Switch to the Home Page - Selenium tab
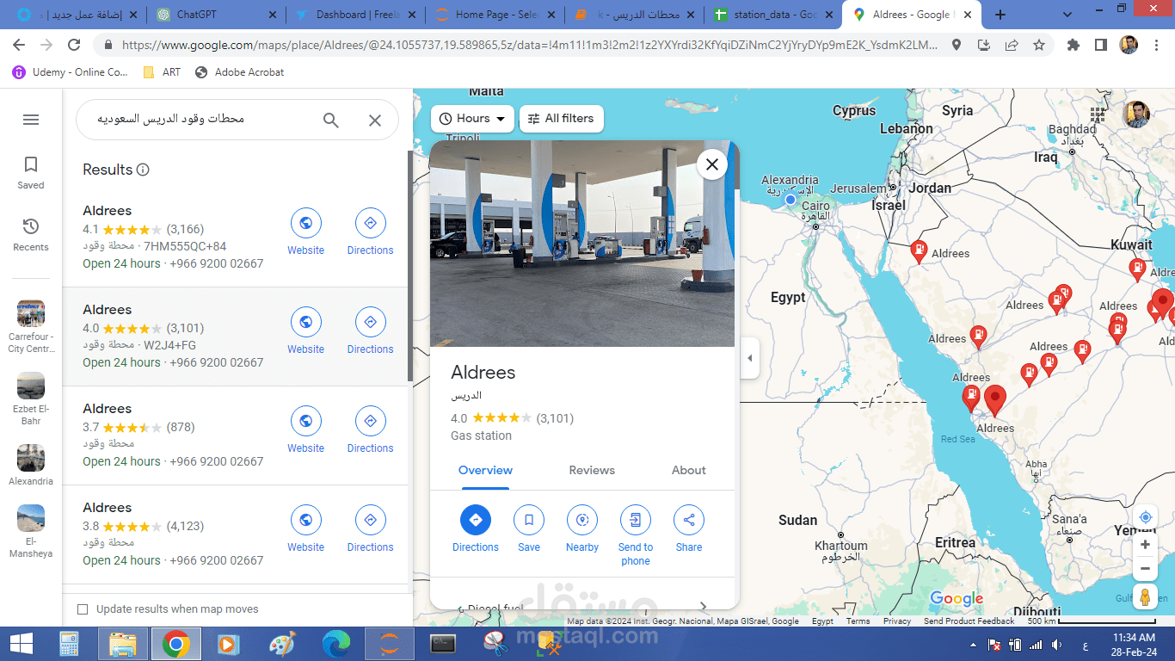 (495, 15)
